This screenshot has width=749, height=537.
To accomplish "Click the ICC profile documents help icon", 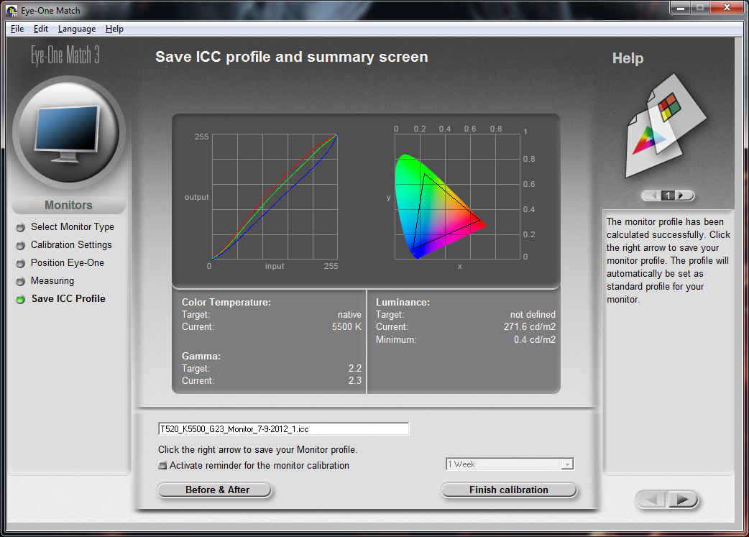I will pos(666,126).
